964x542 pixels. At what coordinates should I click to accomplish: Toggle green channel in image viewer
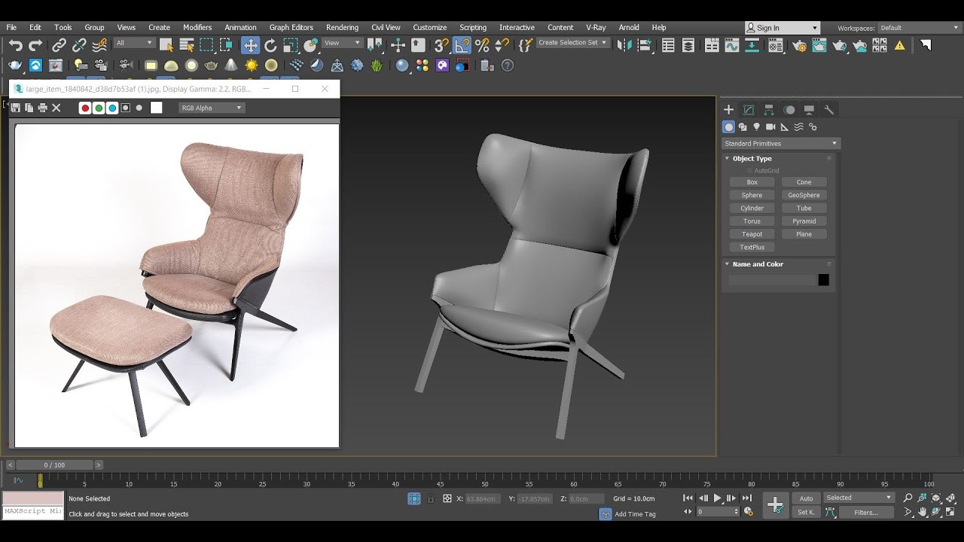(99, 108)
